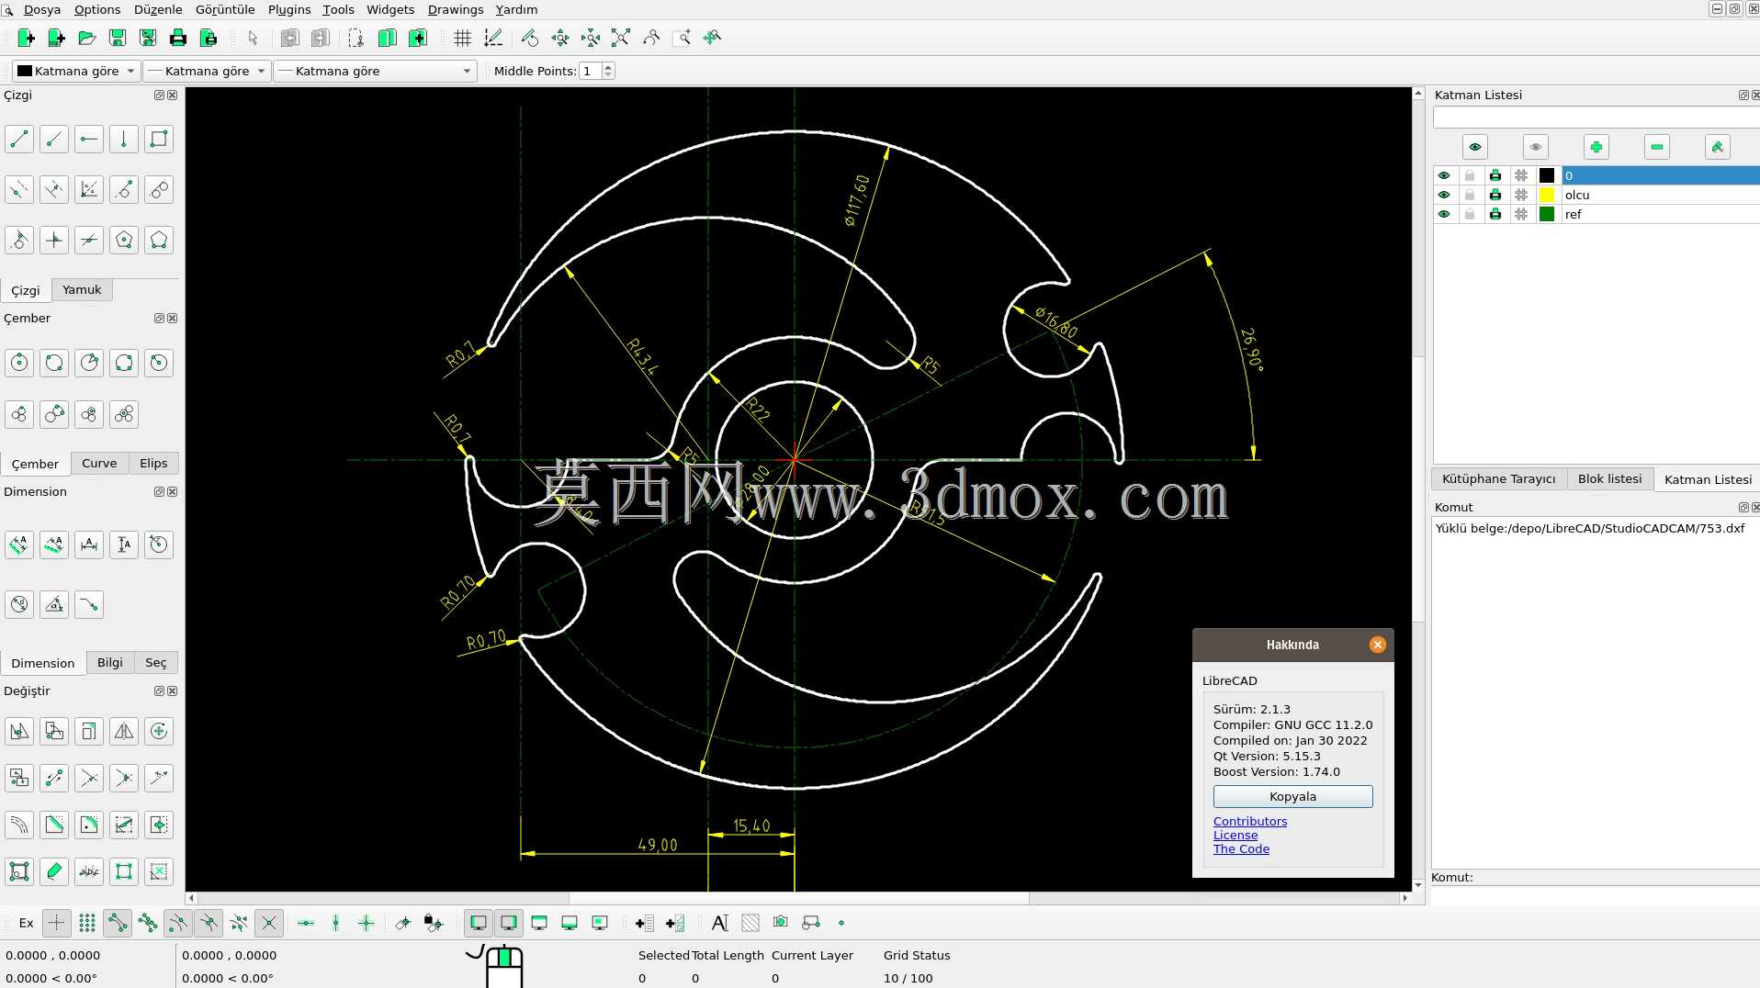Screen dimensions: 1760x988
Task: Open the Drawings menu
Action: (x=456, y=9)
